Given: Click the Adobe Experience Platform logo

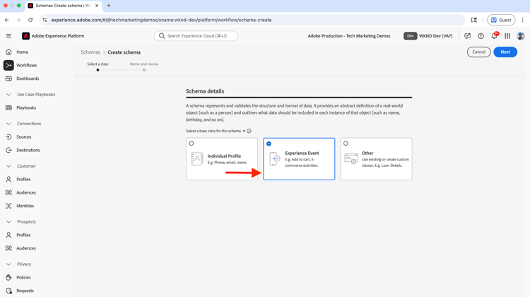Looking at the screenshot, I should [x=25, y=36].
